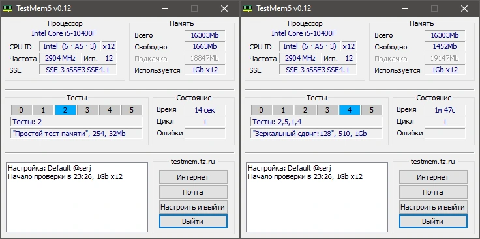
Task: Select test box 4 highlighted in right window
Action: tap(350, 110)
